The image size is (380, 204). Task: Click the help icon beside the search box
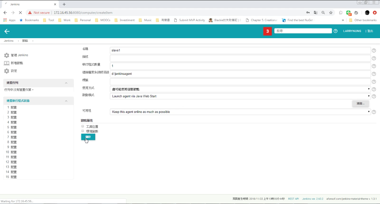click(x=335, y=31)
